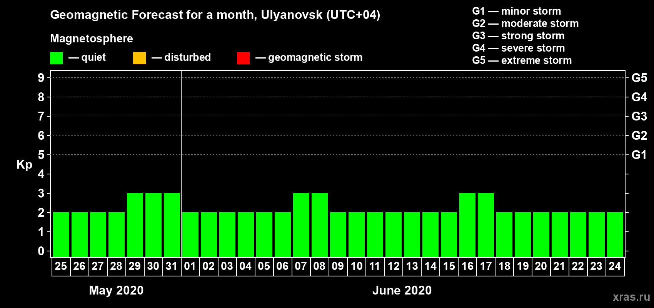Click date label 26 on the x-axis
Viewport: 654px width, 308px height.
pos(79,266)
